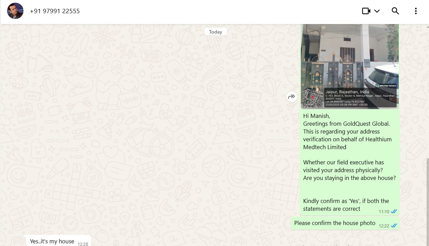Expand the call options dropdown arrow
Screen dimensions: 429x246
click(377, 11)
